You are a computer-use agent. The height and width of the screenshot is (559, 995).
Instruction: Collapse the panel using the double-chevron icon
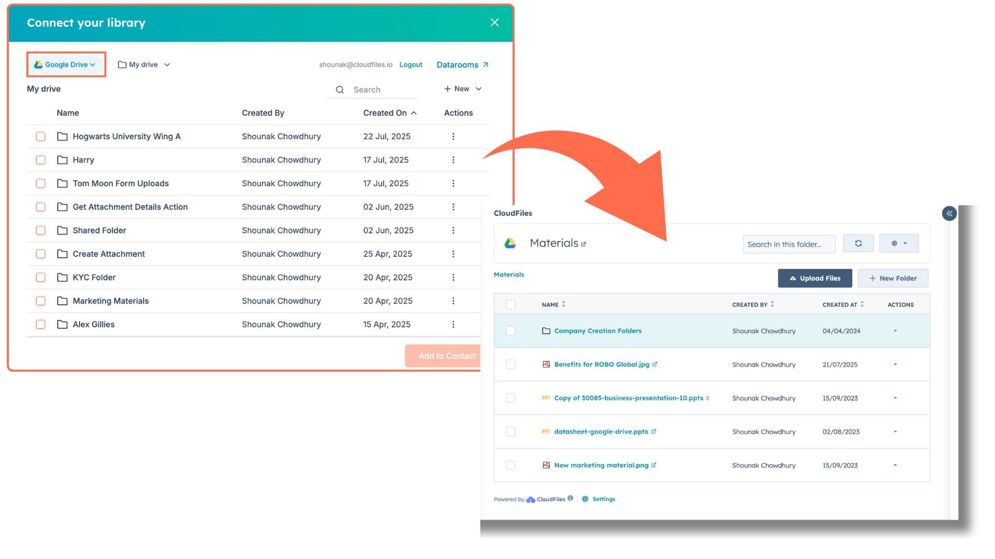949,213
